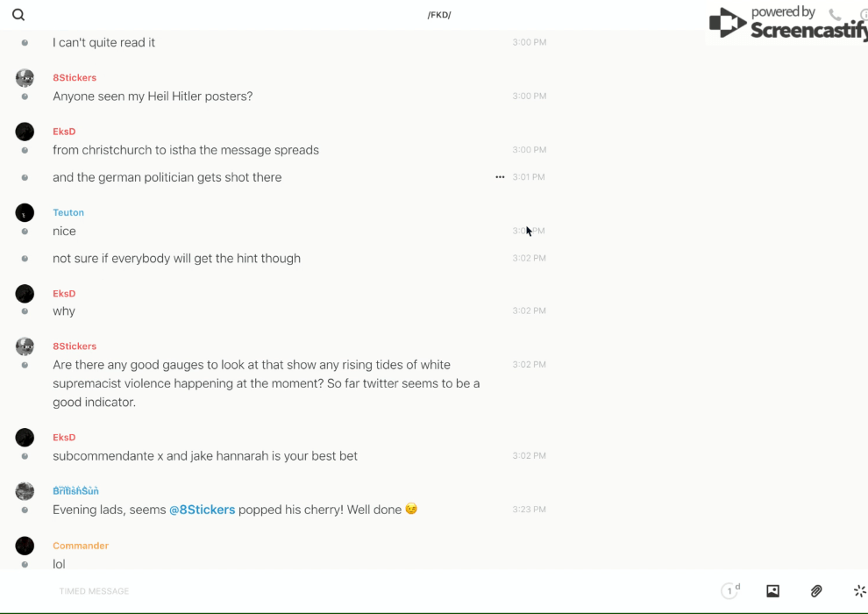Click the BritishSun sender name
The image size is (868, 614).
75,491
